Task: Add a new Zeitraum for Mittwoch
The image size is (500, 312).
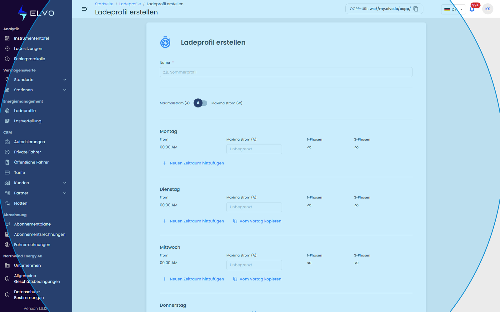Action: tap(193, 279)
